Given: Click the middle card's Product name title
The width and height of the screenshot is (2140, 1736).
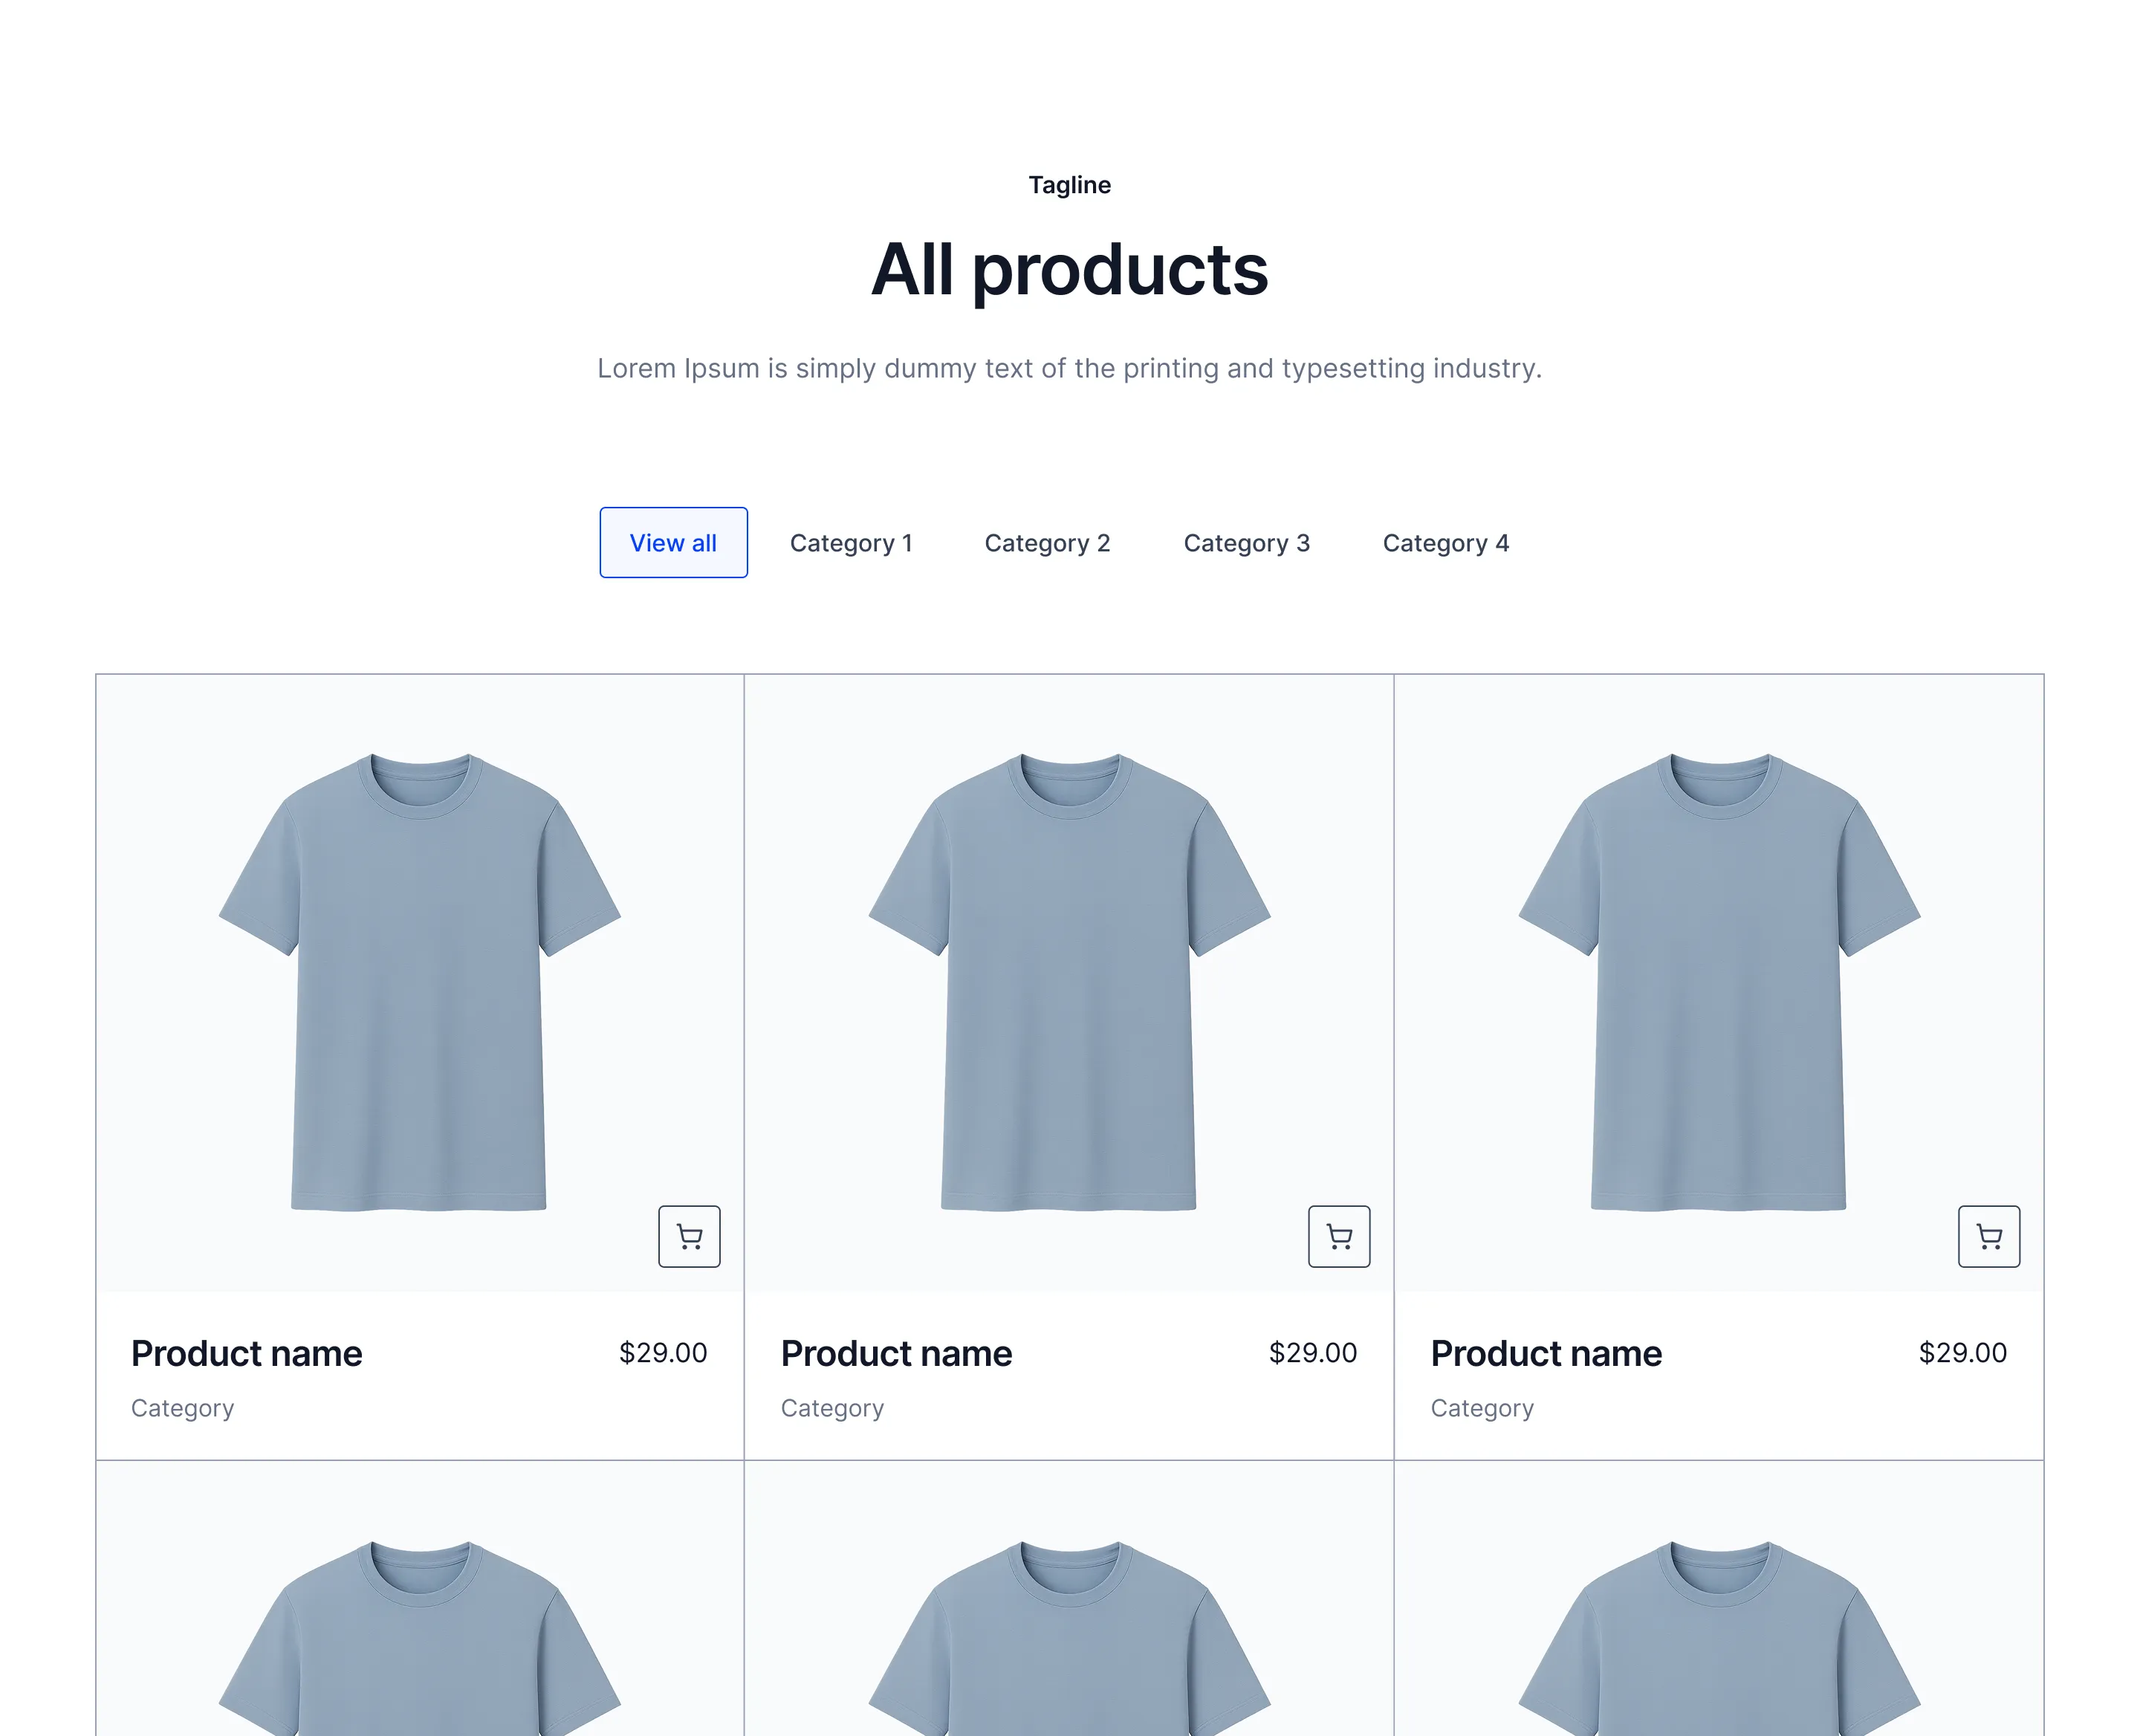Looking at the screenshot, I should pyautogui.click(x=896, y=1353).
